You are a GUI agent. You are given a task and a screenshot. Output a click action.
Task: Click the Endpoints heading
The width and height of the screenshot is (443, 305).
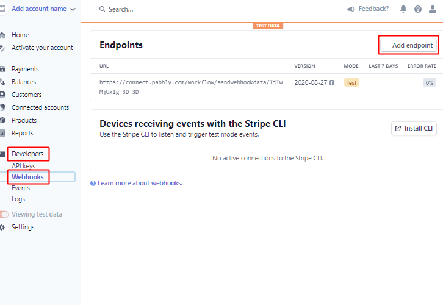tap(121, 45)
